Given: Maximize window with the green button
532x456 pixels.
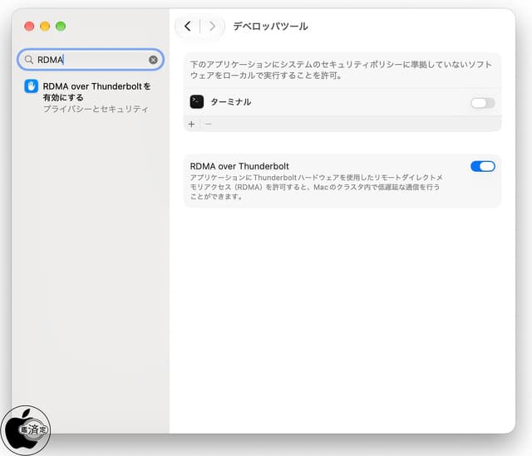Looking at the screenshot, I should point(61,26).
